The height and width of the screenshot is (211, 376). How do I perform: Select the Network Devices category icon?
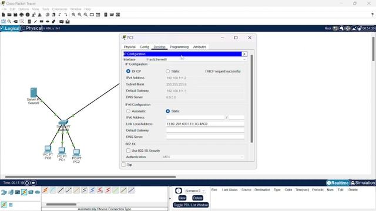(x=4, y=192)
